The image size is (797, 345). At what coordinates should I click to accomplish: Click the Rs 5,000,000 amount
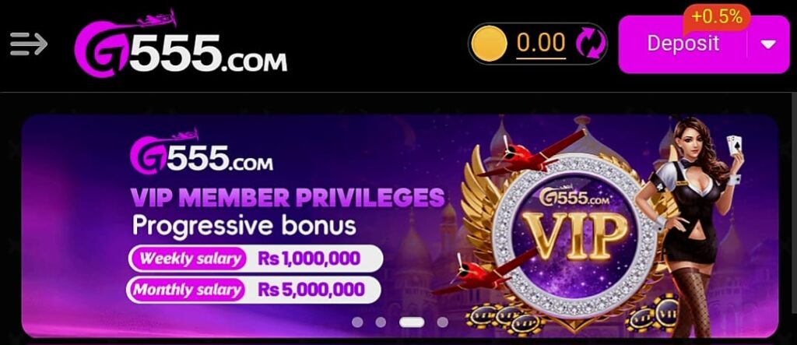pos(311,290)
